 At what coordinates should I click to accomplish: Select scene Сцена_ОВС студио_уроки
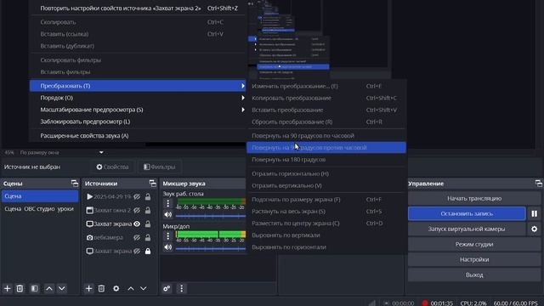[x=40, y=209]
